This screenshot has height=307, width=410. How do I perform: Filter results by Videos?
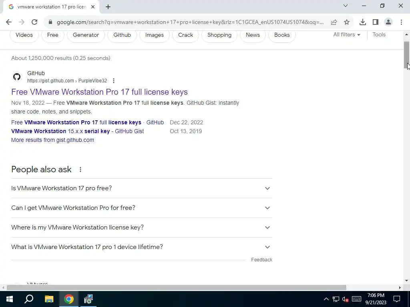coord(24,35)
